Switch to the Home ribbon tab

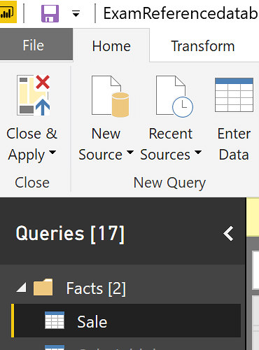(x=111, y=46)
